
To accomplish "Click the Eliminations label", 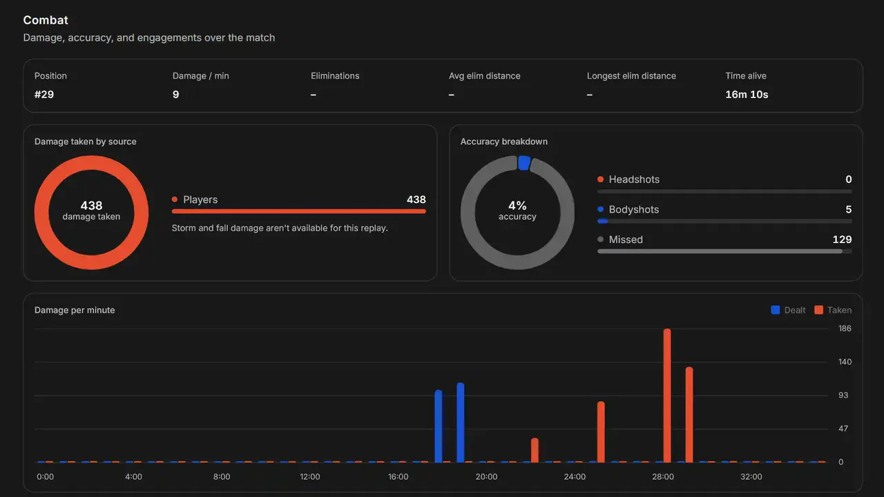I will [x=335, y=76].
